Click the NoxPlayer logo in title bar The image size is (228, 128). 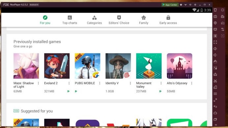click(6, 5)
